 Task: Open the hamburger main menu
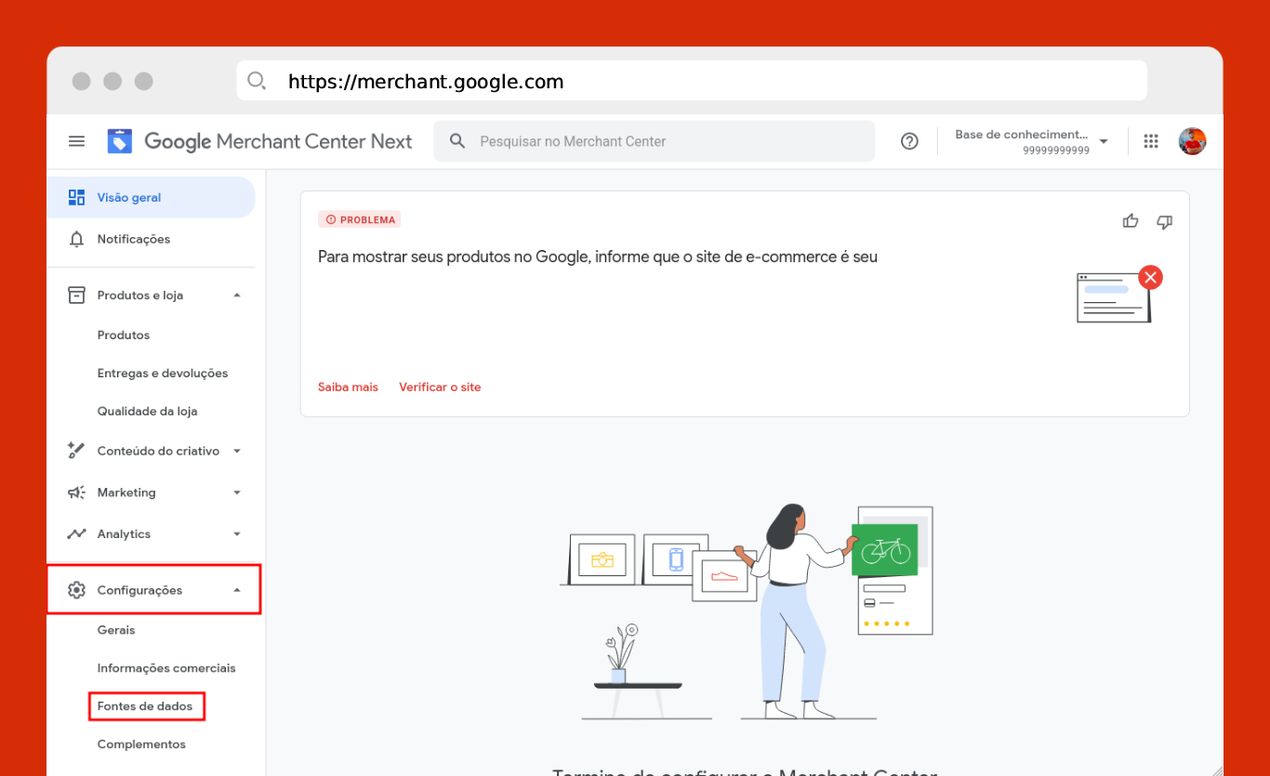(x=76, y=141)
